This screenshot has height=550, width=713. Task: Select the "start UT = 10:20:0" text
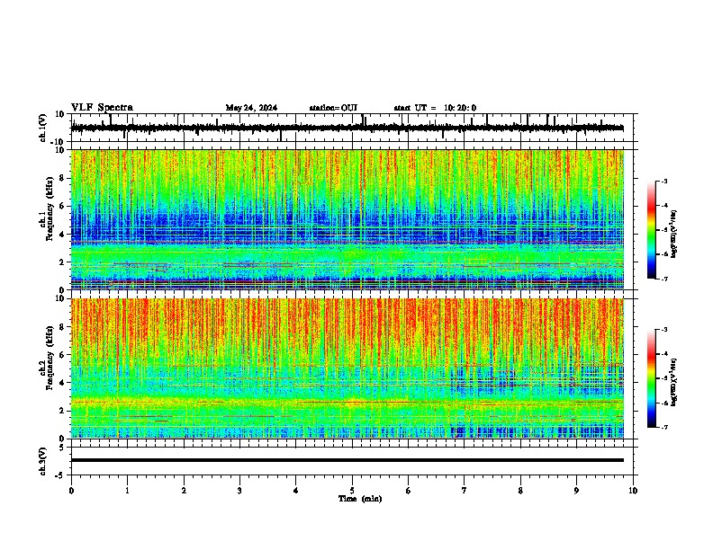coord(435,108)
